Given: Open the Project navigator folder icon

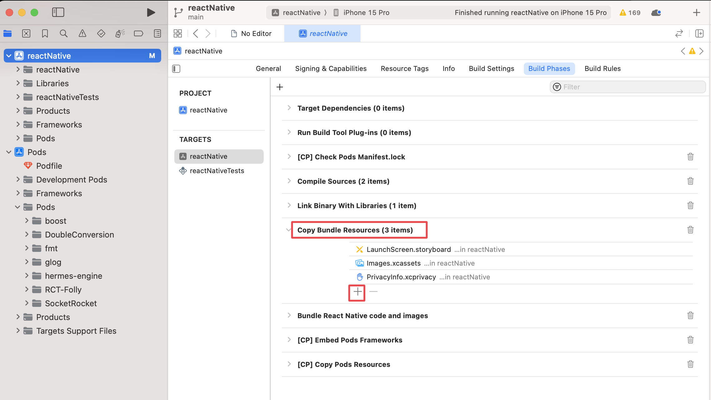Looking at the screenshot, I should 7,33.
